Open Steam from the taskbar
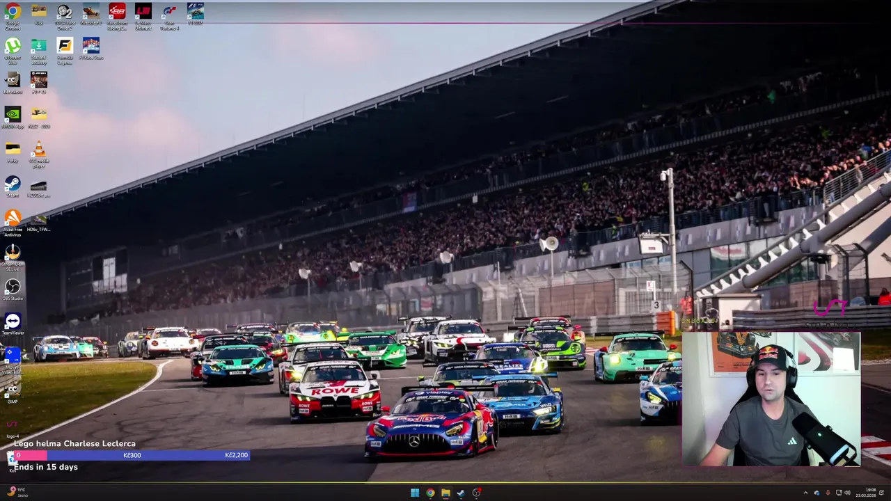The height and width of the screenshot is (501, 891). (461, 493)
